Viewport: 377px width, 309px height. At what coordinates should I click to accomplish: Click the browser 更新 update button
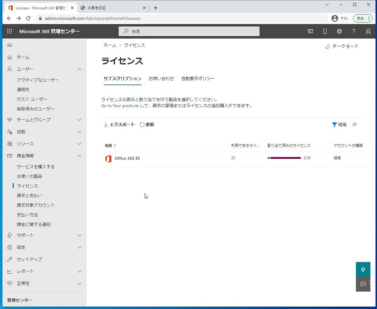tap(362, 18)
